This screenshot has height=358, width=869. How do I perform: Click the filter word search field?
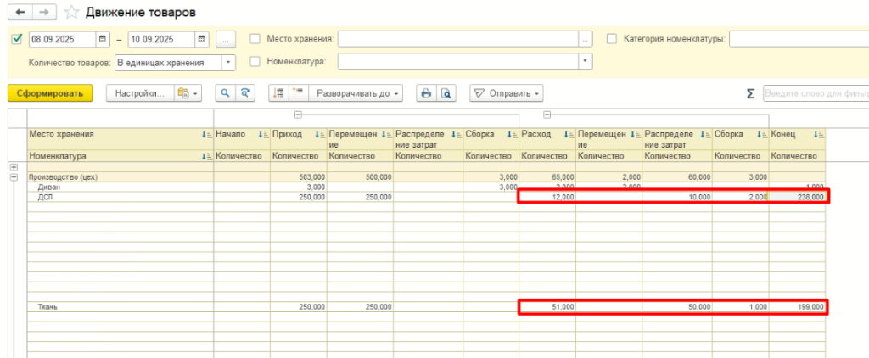click(x=816, y=93)
